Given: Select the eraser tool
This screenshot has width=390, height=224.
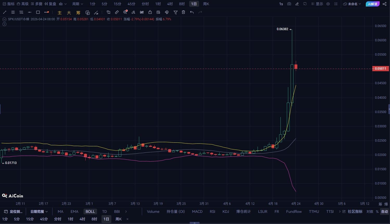Looking at the screenshot, I should click(133, 12).
